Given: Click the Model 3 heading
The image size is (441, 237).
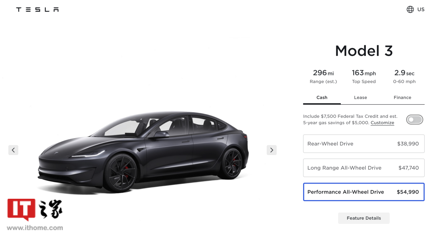Looking at the screenshot, I should point(364,51).
